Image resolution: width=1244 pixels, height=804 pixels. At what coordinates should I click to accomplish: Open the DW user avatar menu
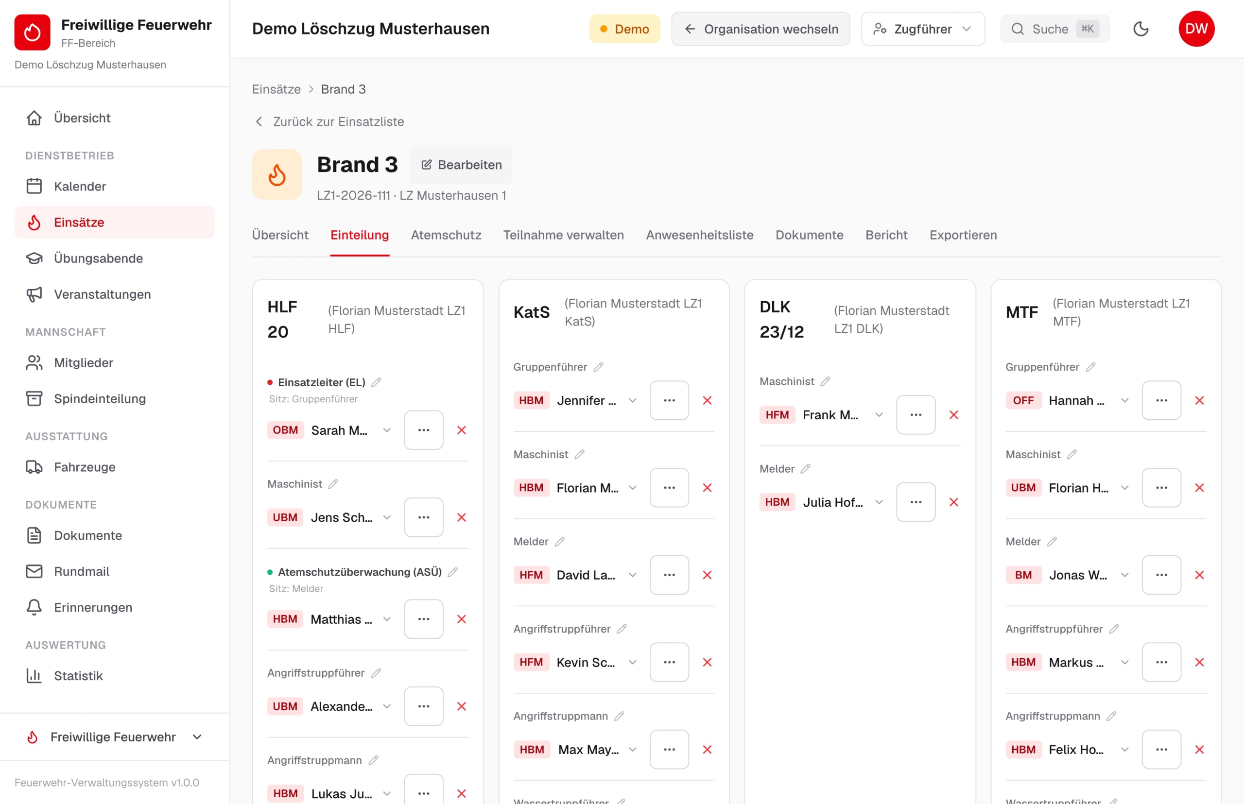1196,29
